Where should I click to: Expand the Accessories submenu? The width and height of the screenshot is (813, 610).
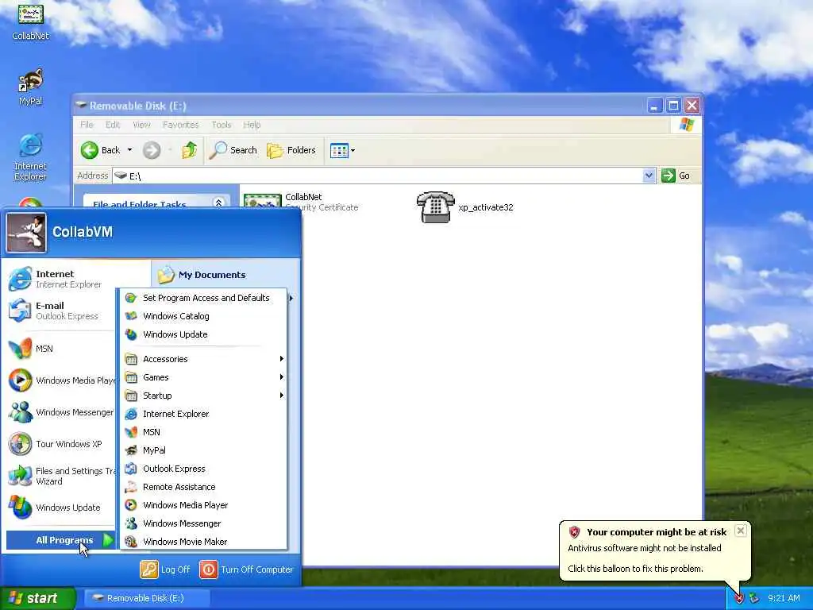pyautogui.click(x=203, y=359)
